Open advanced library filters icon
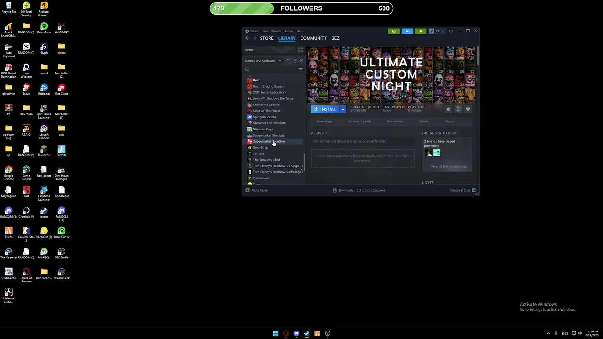 [301, 70]
